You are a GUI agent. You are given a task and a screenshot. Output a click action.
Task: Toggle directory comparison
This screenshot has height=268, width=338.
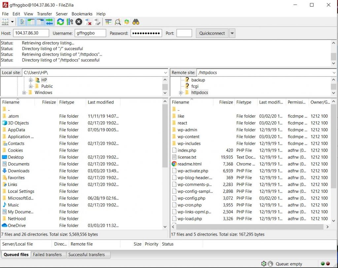pyautogui.click(x=118, y=22)
